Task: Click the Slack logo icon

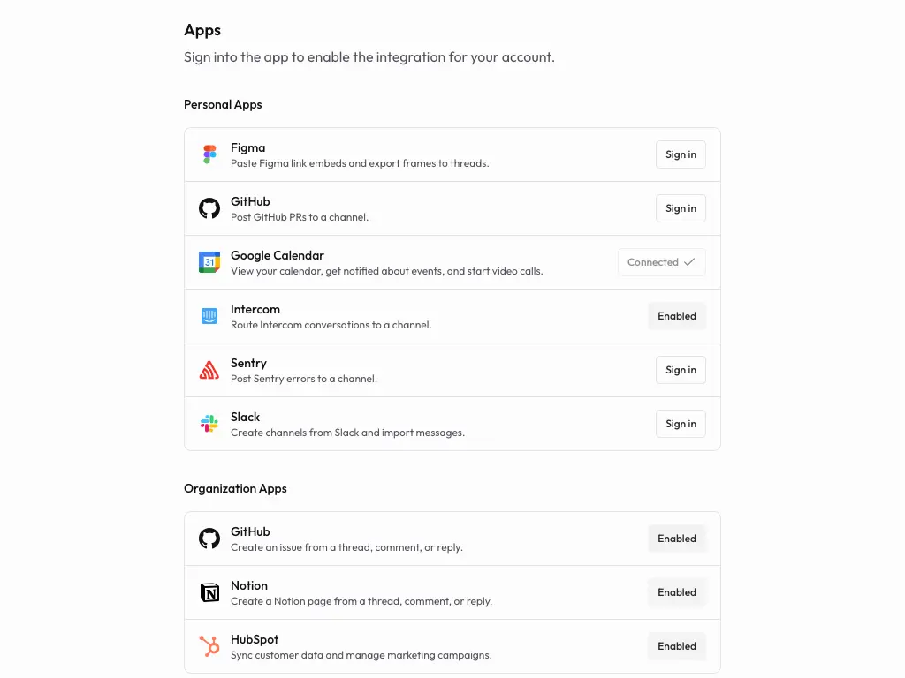Action: tap(209, 424)
